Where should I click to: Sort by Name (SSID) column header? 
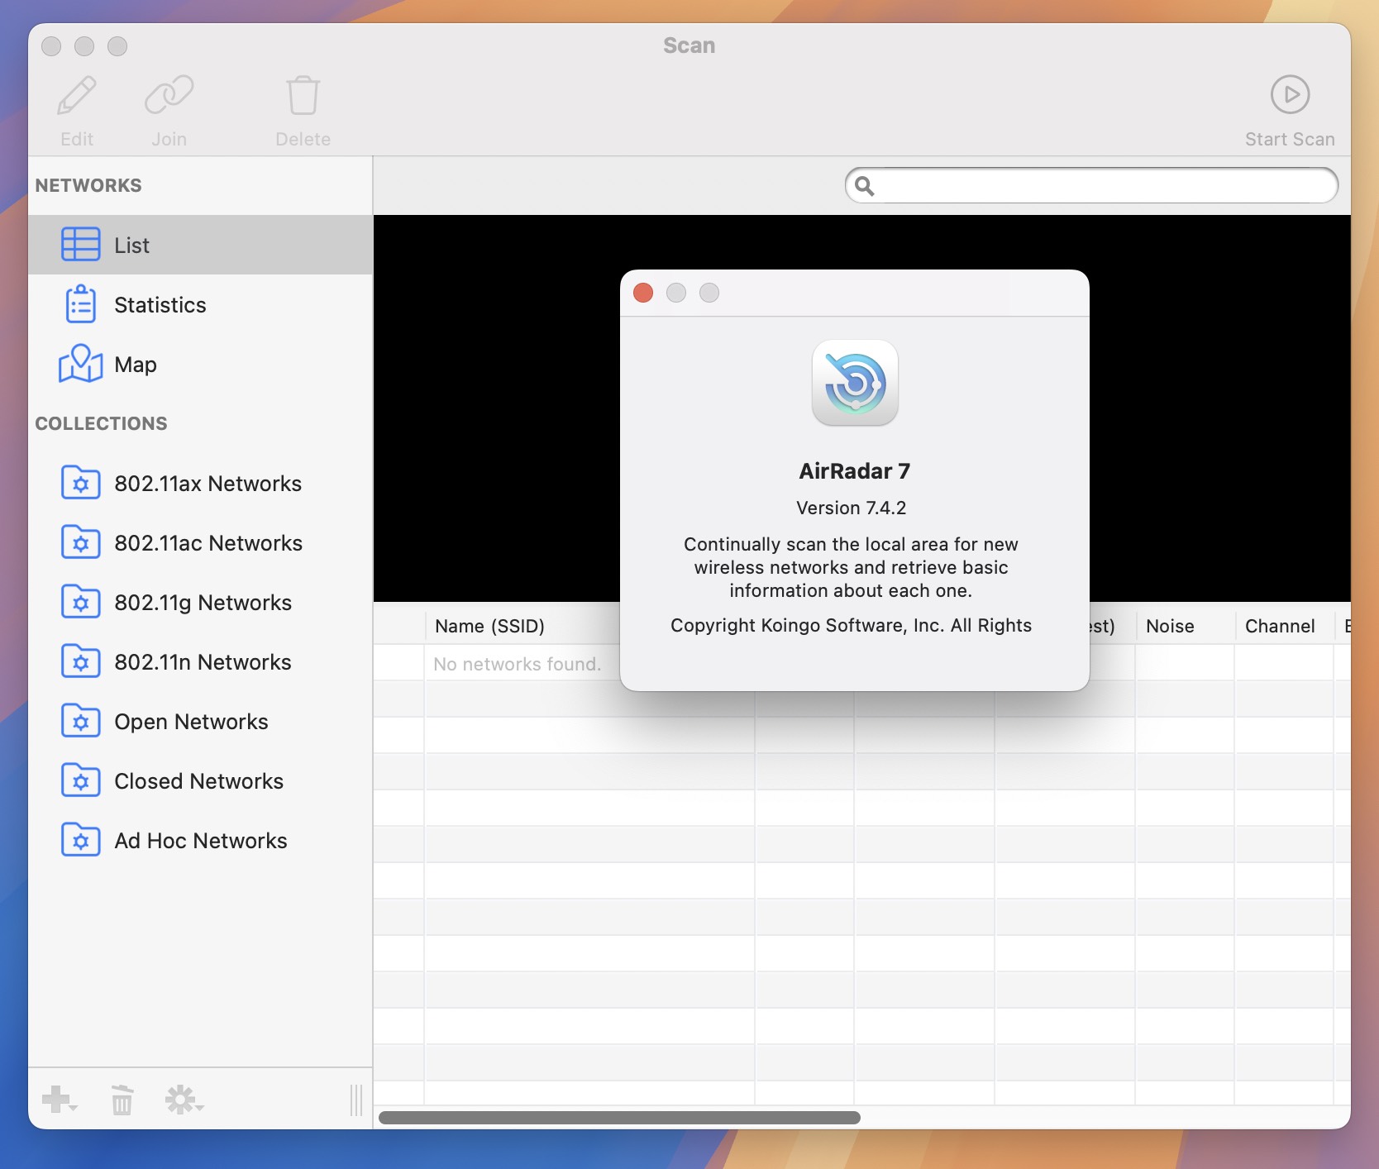point(489,626)
